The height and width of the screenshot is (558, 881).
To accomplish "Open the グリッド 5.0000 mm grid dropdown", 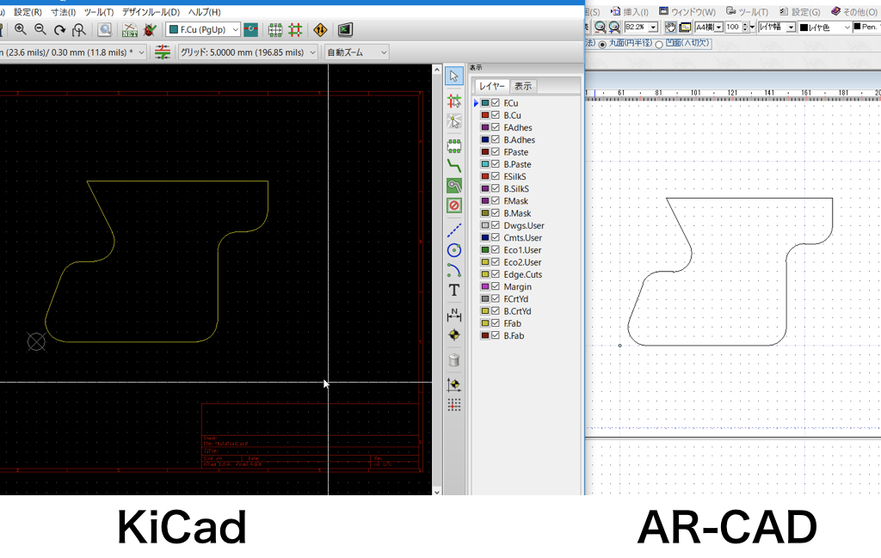I will pos(248,52).
